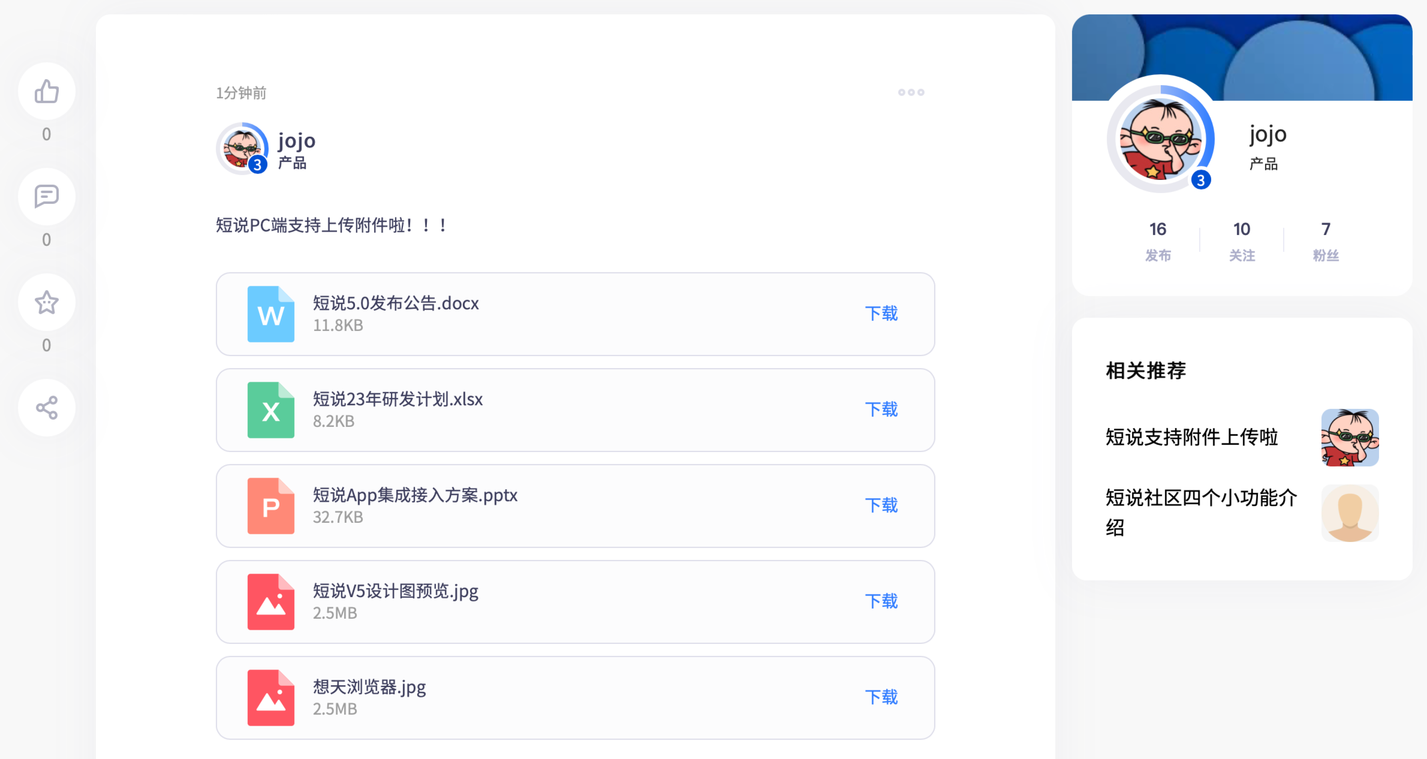Click the thumbs-up like icon
The height and width of the screenshot is (759, 1427).
(x=46, y=92)
